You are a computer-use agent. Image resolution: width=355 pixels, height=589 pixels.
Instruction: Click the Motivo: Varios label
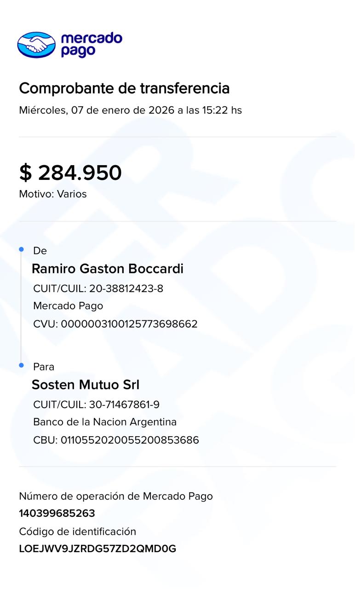[53, 194]
